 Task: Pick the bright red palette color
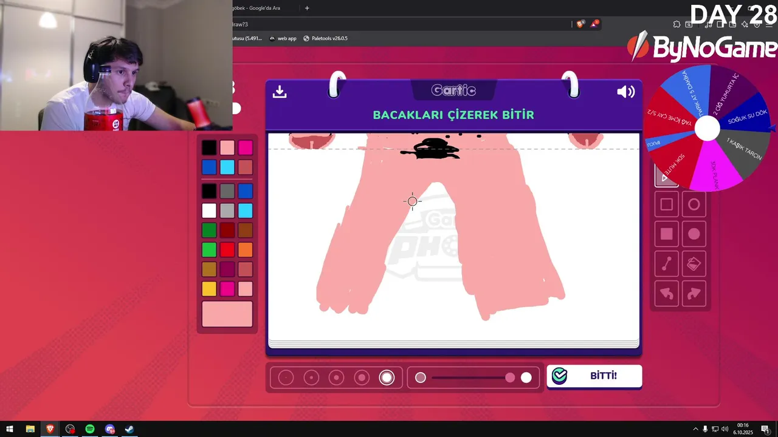click(227, 249)
